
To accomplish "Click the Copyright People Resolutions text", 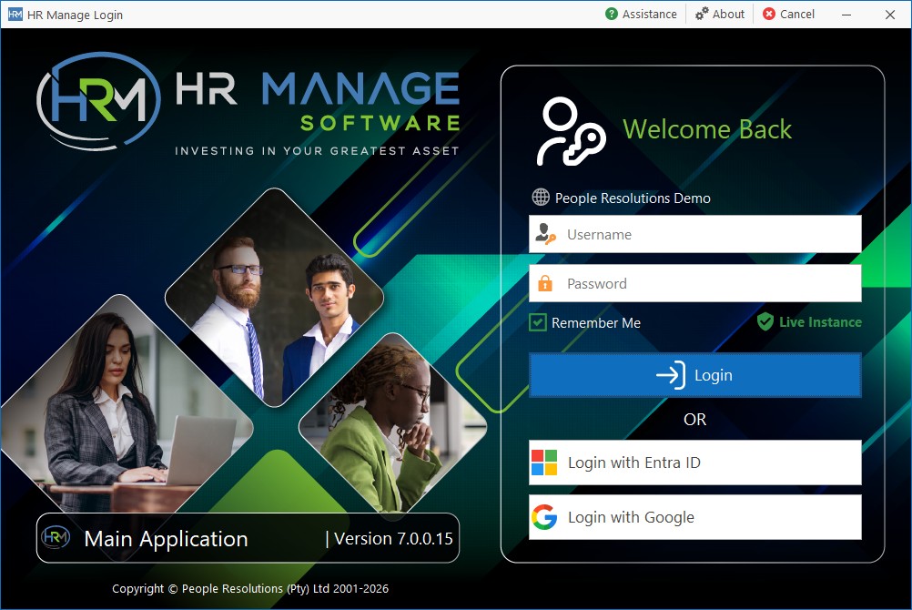I will click(250, 588).
